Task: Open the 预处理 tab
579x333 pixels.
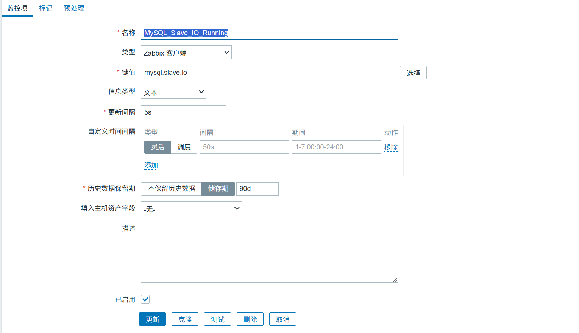Action: point(74,8)
